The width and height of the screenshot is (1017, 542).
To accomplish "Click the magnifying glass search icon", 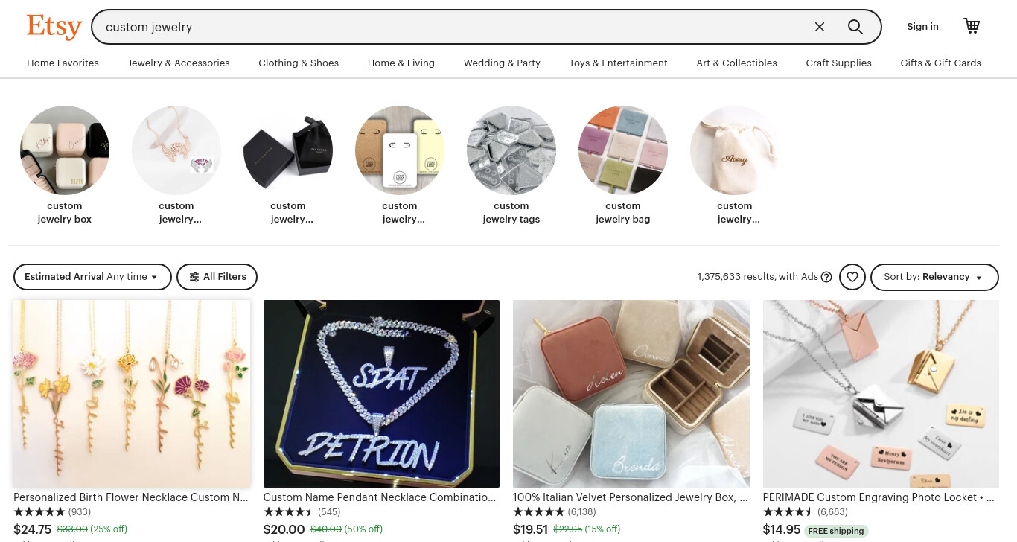I will (855, 27).
